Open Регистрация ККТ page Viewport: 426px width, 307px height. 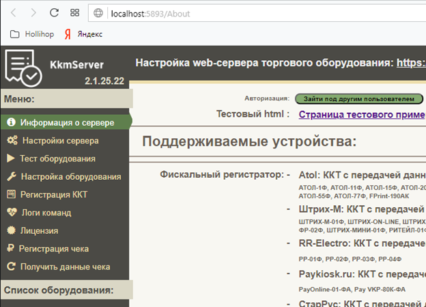pyautogui.click(x=54, y=195)
